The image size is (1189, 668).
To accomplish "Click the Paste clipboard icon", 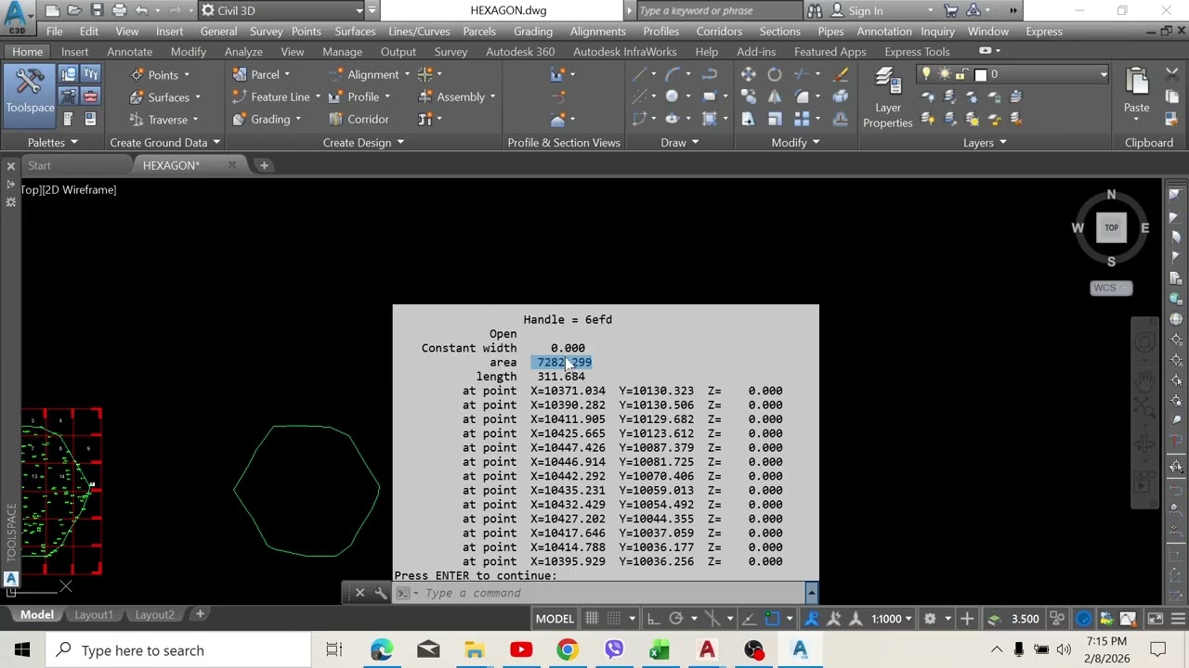I will pos(1136,91).
